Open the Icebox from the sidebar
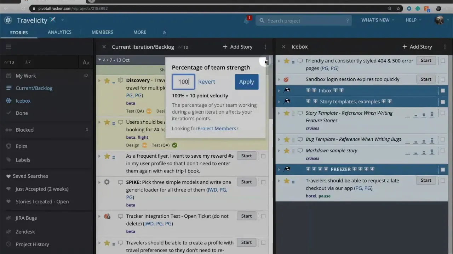 pyautogui.click(x=23, y=101)
